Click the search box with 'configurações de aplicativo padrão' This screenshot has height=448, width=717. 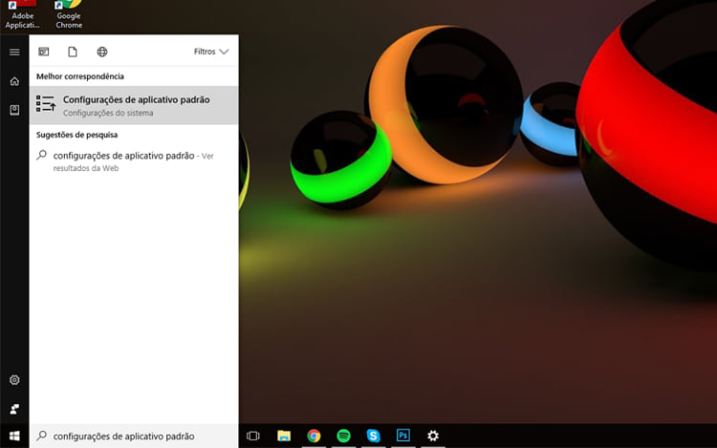(x=134, y=437)
